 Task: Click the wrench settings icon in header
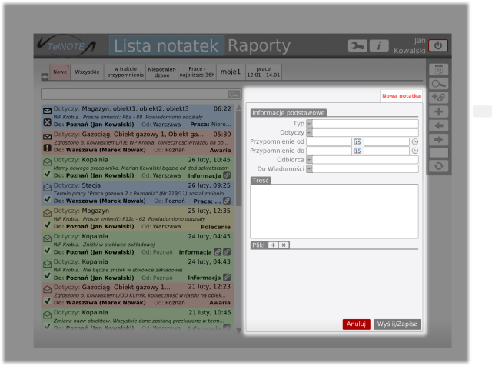357,46
